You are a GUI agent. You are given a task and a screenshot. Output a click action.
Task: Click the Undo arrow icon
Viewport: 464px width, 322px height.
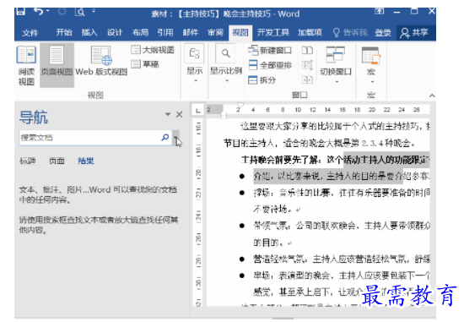tap(39, 11)
